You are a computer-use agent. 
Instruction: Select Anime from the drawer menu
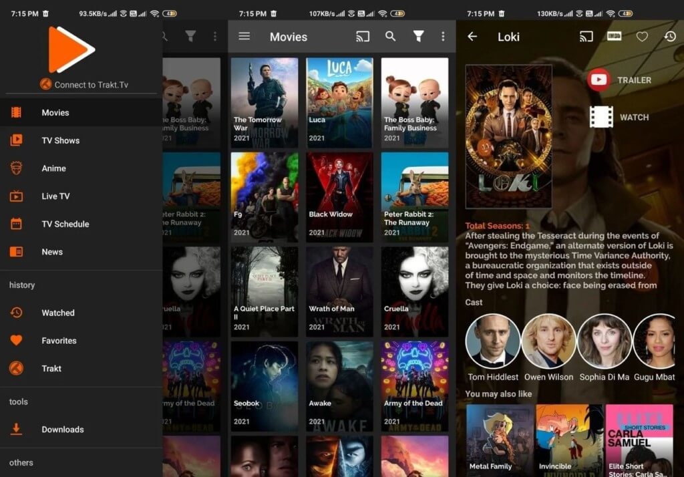coord(81,168)
